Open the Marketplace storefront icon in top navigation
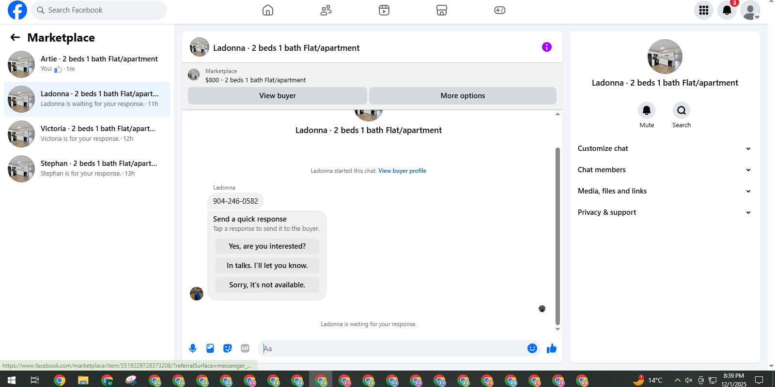The image size is (775, 387). (442, 10)
